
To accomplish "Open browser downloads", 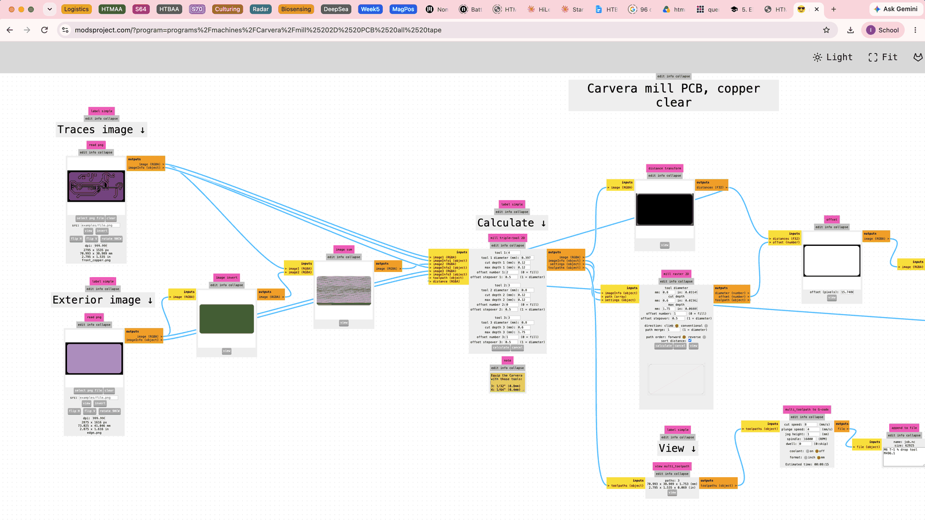I will 850,30.
